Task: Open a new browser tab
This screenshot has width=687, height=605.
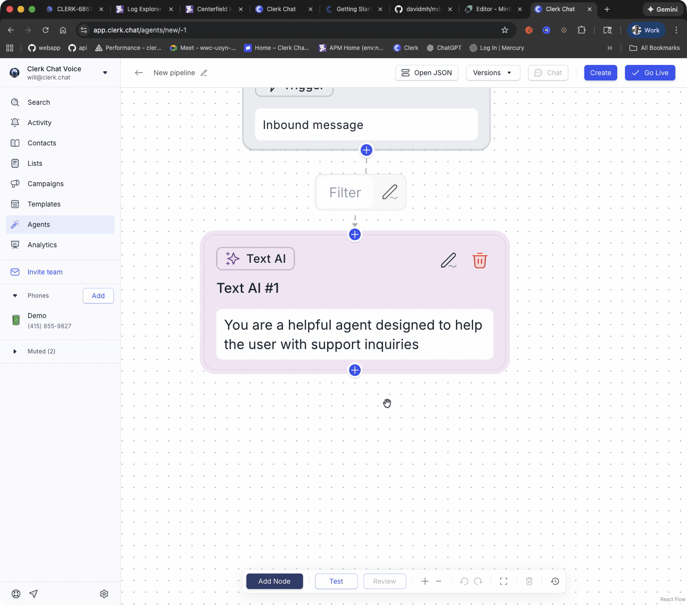Action: pyautogui.click(x=607, y=9)
